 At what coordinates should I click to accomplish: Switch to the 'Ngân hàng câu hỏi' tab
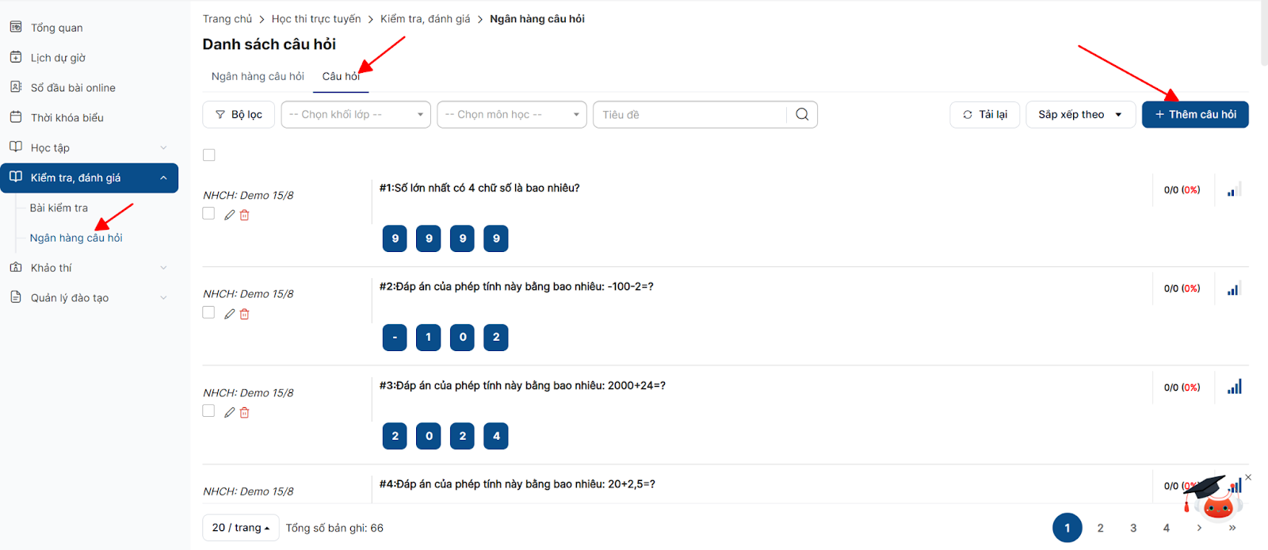[258, 76]
